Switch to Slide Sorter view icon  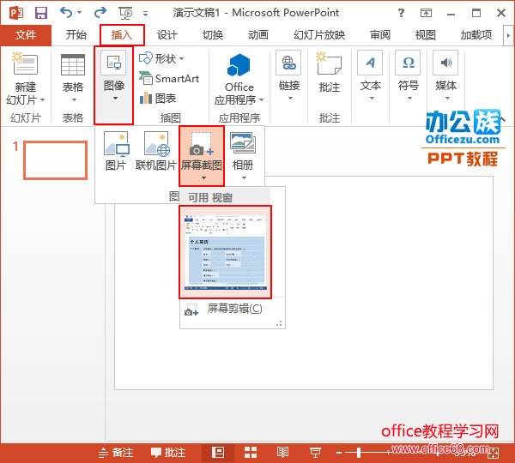click(251, 453)
